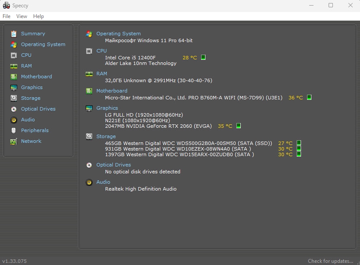Screen dimensions: 360x265
Task: Click the Graphics monitor icon in the sidebar
Action: tap(14, 87)
